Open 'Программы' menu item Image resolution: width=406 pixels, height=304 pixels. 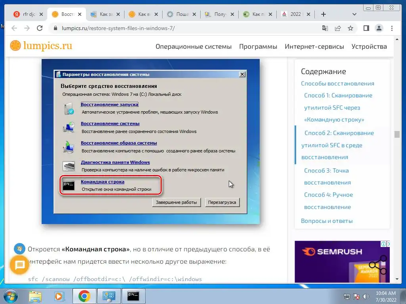258,47
